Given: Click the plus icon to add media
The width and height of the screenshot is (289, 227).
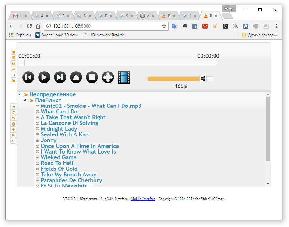Looking at the screenshot, I should [x=13, y=129].
